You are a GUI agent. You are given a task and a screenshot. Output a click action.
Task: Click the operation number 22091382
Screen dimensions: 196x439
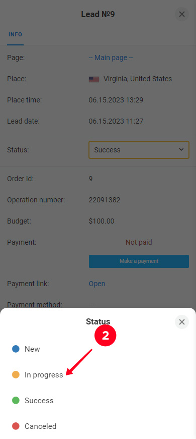[105, 200]
